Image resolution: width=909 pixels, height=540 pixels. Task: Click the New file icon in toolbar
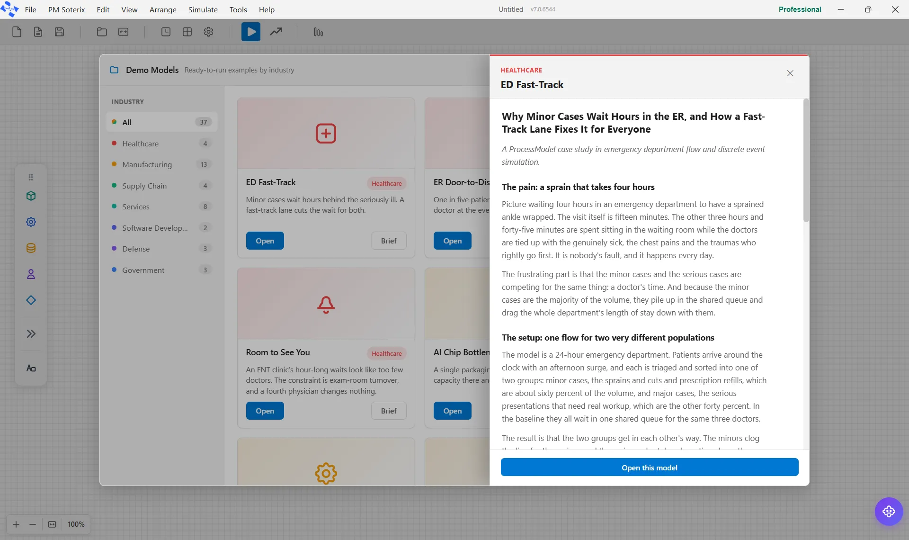17,32
